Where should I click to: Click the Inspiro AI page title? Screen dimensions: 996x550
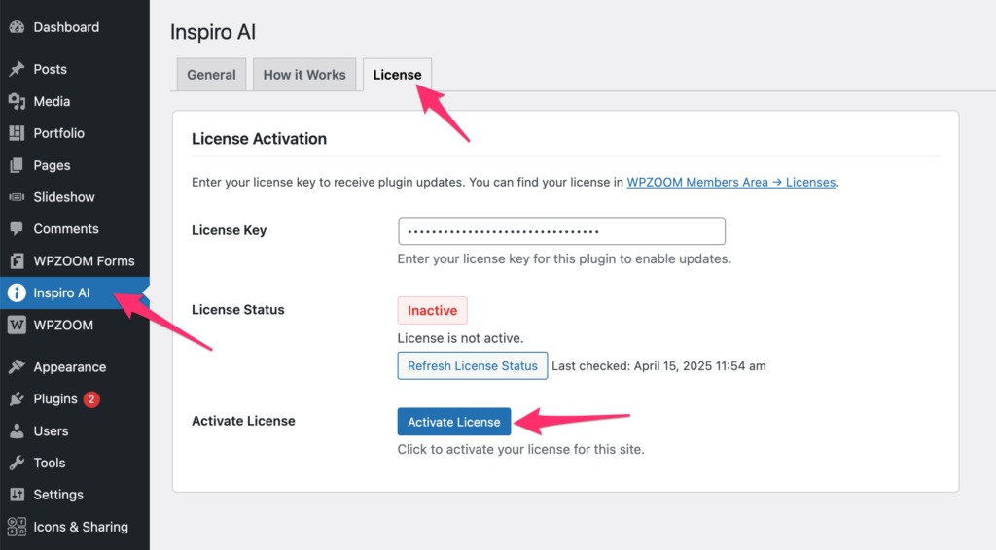[x=213, y=32]
